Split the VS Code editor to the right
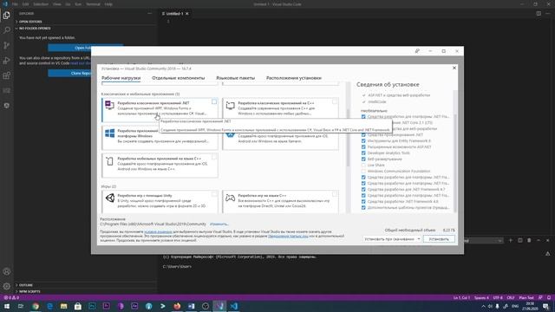Screen dimensions: 555x312 click(539, 14)
